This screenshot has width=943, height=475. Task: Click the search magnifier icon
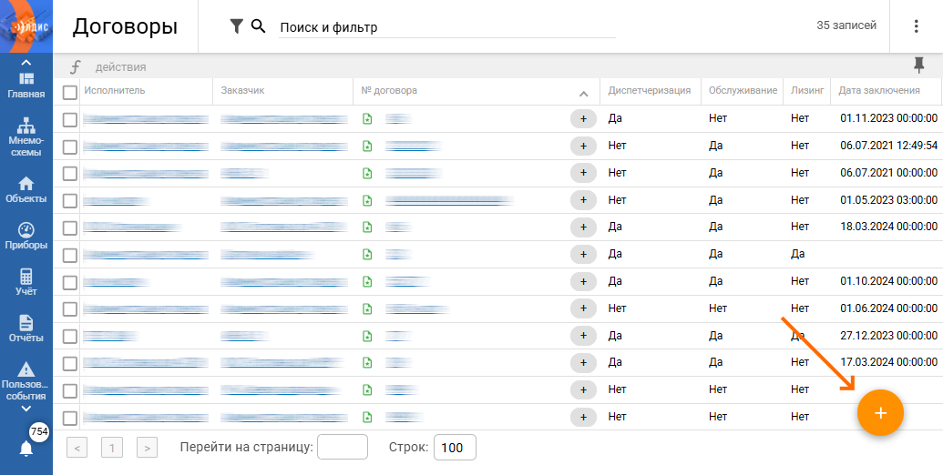pyautogui.click(x=258, y=25)
